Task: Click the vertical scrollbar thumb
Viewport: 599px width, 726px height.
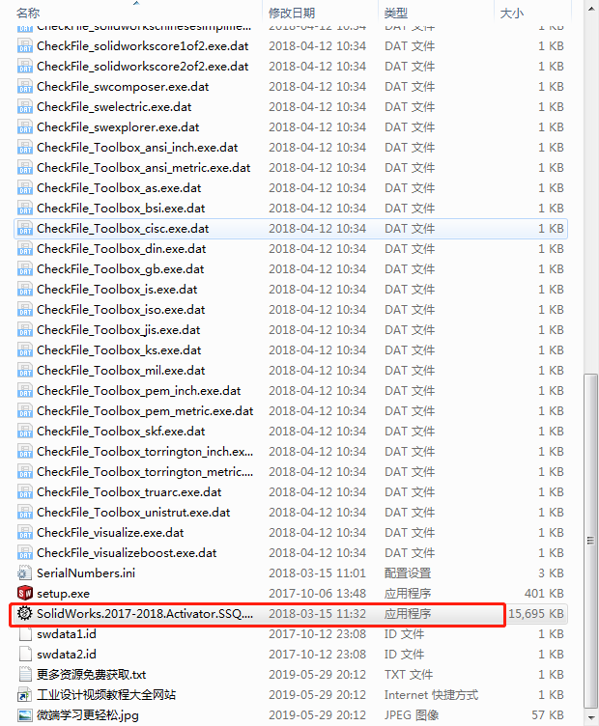Action: point(591,541)
